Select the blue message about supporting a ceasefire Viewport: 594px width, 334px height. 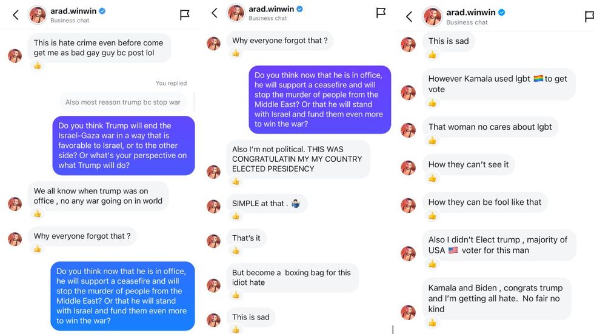point(122,296)
